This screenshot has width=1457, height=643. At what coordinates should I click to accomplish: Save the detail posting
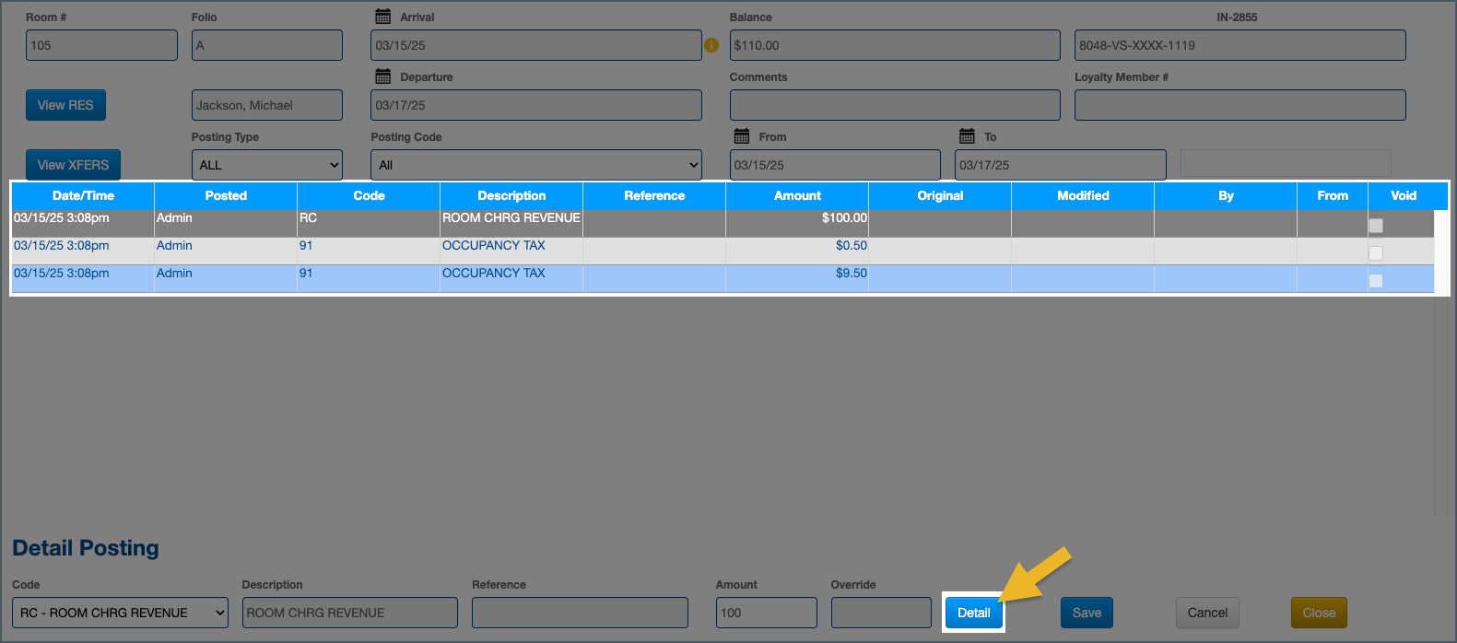point(1087,613)
